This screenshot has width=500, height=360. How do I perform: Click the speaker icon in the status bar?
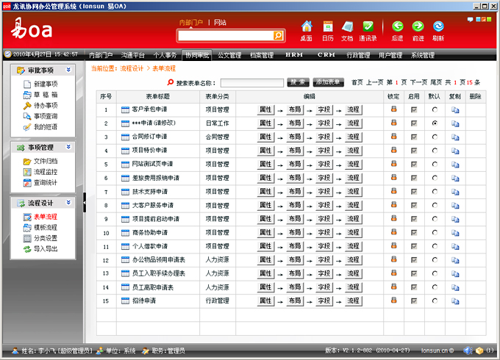tap(468, 350)
